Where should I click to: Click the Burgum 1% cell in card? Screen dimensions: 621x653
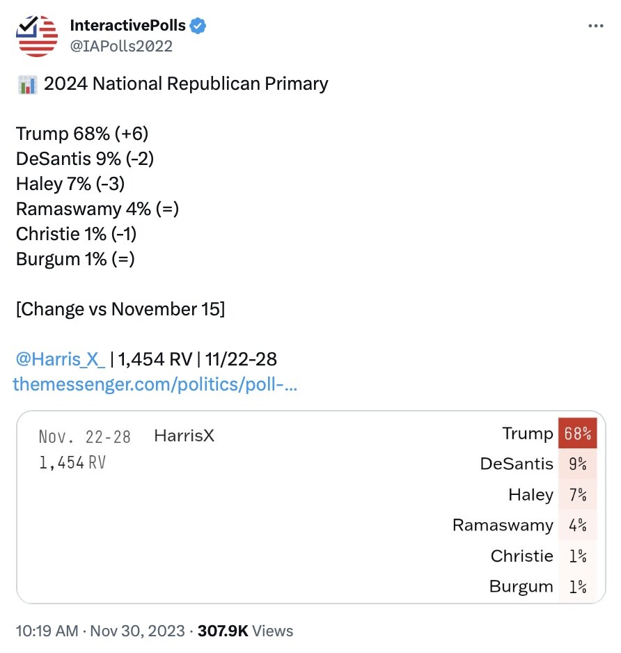(x=577, y=586)
